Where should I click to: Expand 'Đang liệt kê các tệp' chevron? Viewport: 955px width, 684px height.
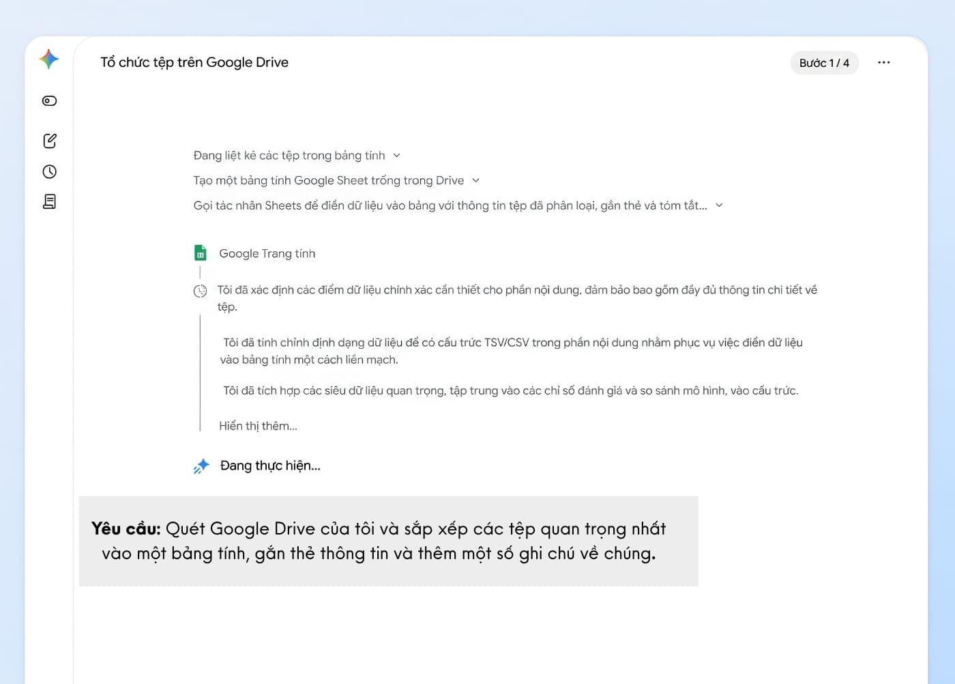(396, 156)
